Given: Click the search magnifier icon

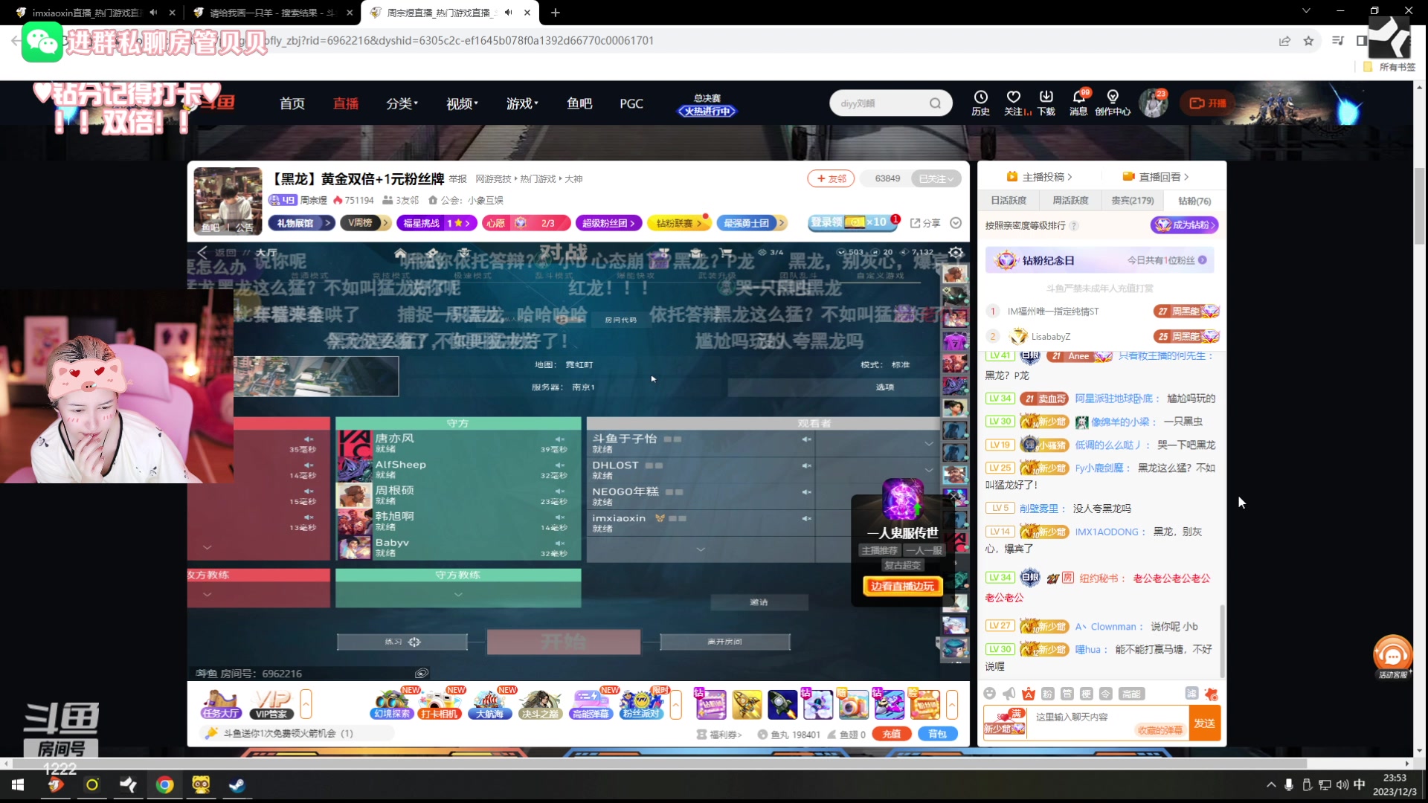Looking at the screenshot, I should [935, 103].
